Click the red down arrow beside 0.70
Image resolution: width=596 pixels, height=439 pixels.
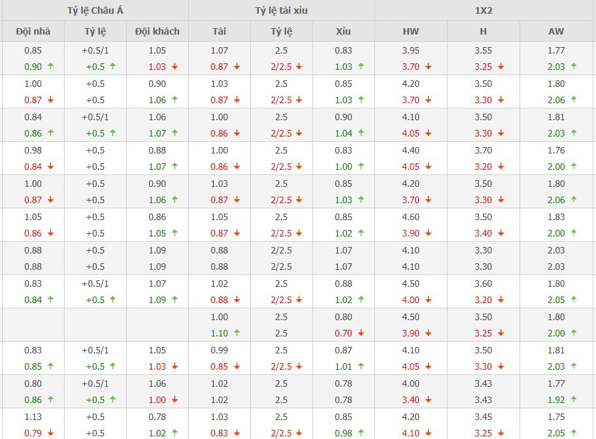pyautogui.click(x=361, y=333)
